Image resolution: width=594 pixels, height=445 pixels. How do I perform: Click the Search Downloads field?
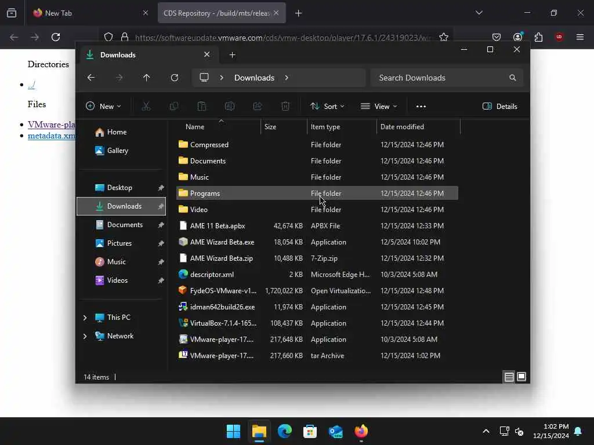[447, 78]
